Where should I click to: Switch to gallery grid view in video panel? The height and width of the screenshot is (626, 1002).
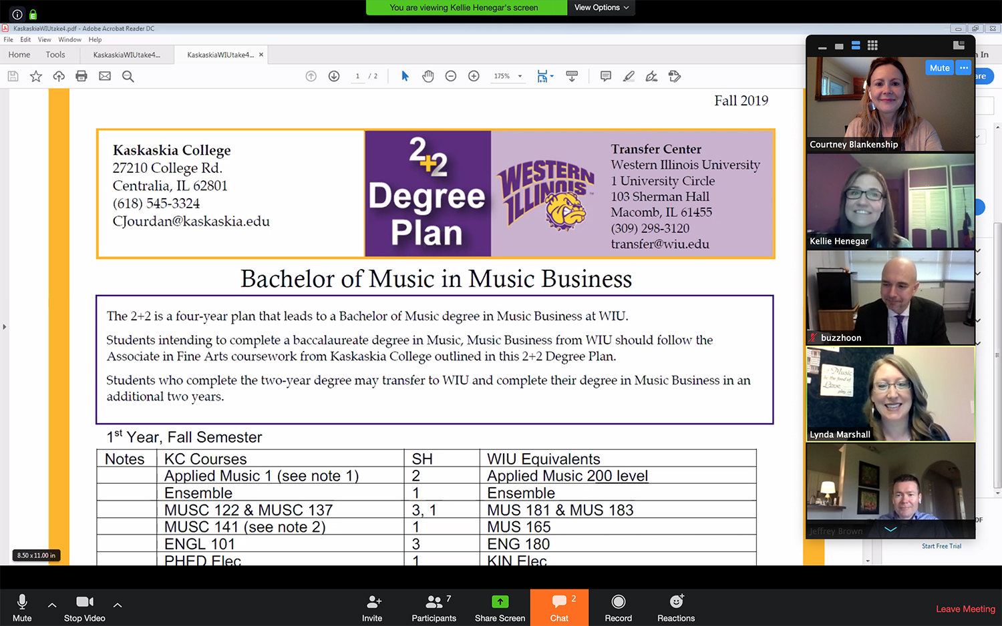872,45
